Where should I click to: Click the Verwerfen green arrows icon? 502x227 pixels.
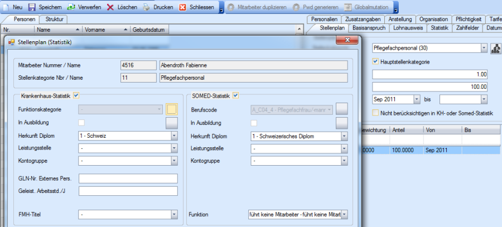click(x=71, y=7)
